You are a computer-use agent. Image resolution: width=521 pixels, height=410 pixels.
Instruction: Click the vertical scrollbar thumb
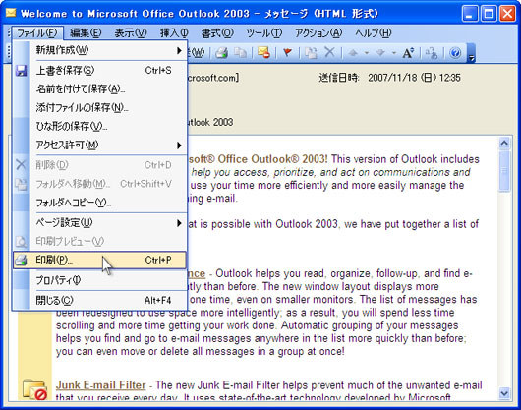tap(504, 171)
